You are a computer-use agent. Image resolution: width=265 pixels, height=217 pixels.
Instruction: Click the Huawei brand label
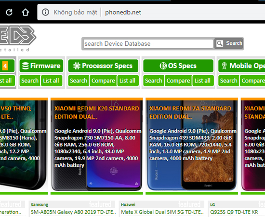pos(128,204)
